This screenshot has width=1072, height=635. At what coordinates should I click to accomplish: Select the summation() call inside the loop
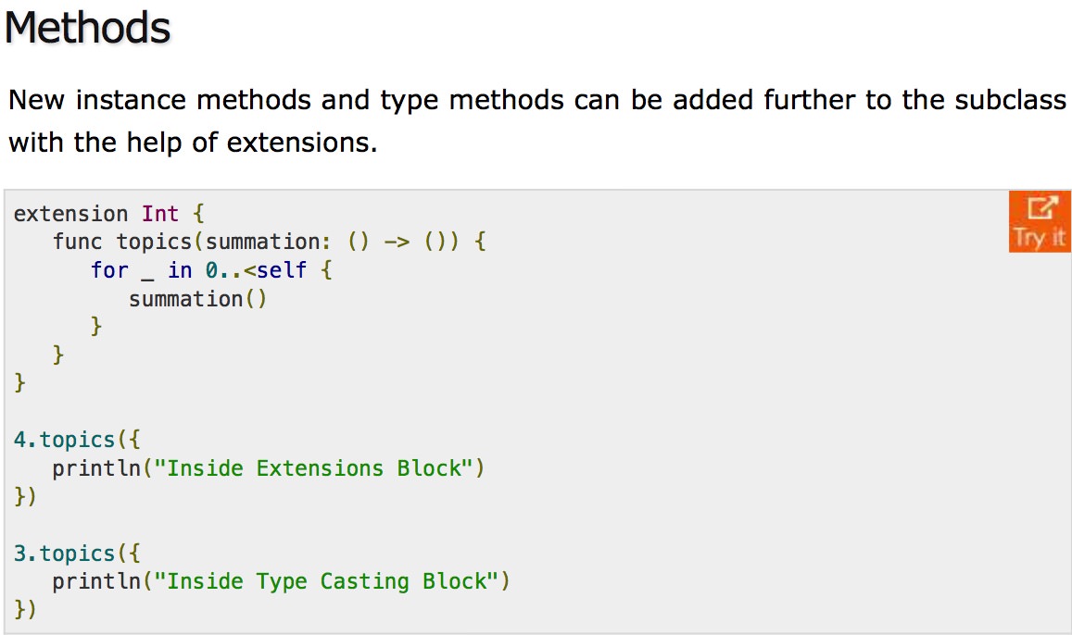click(198, 298)
